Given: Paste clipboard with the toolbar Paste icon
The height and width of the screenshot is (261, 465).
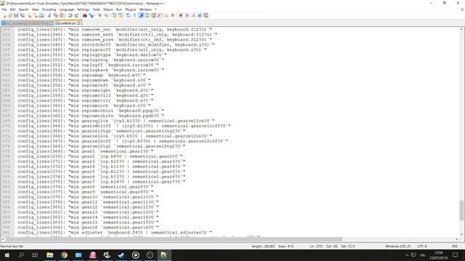Looking at the screenshot, I should [62, 15].
